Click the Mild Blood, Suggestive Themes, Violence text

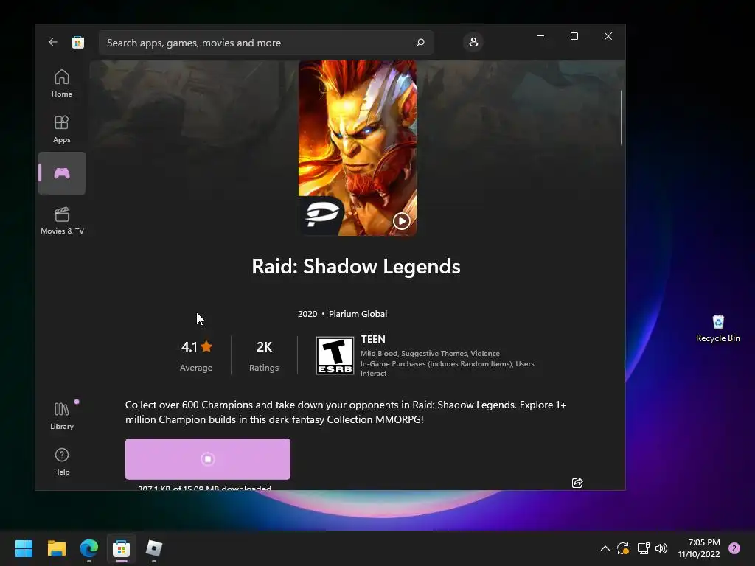(x=430, y=353)
